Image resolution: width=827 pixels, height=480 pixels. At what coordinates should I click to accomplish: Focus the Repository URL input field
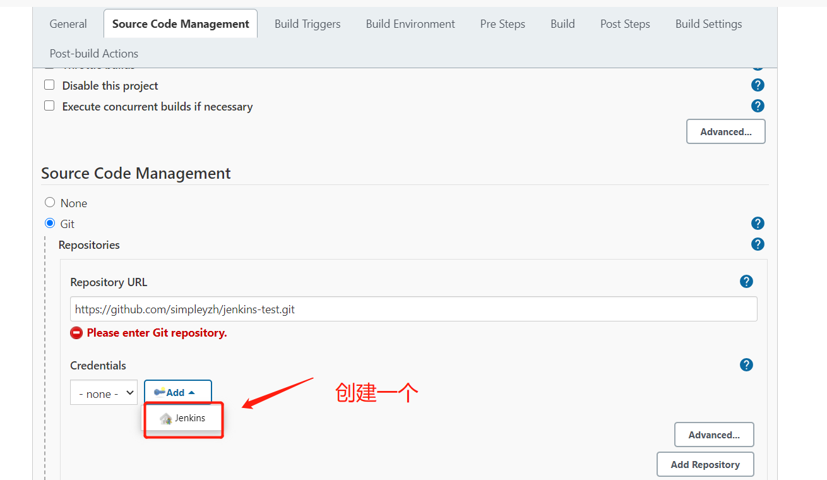click(413, 309)
